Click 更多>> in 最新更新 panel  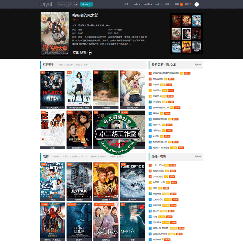point(197,65)
